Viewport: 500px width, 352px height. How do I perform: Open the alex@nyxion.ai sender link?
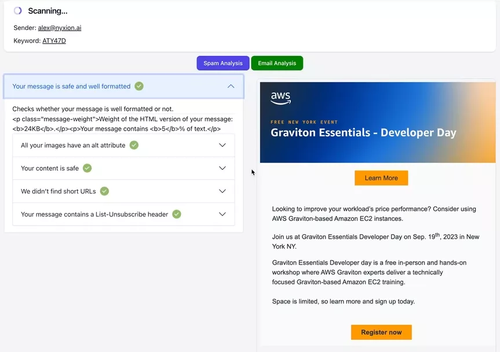pyautogui.click(x=60, y=28)
